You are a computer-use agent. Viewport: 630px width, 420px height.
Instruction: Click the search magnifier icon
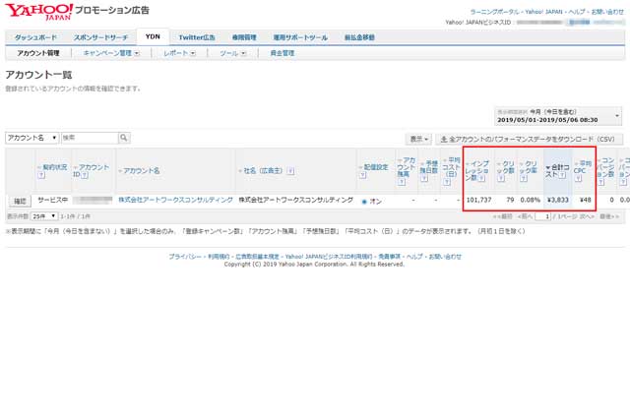[124, 138]
